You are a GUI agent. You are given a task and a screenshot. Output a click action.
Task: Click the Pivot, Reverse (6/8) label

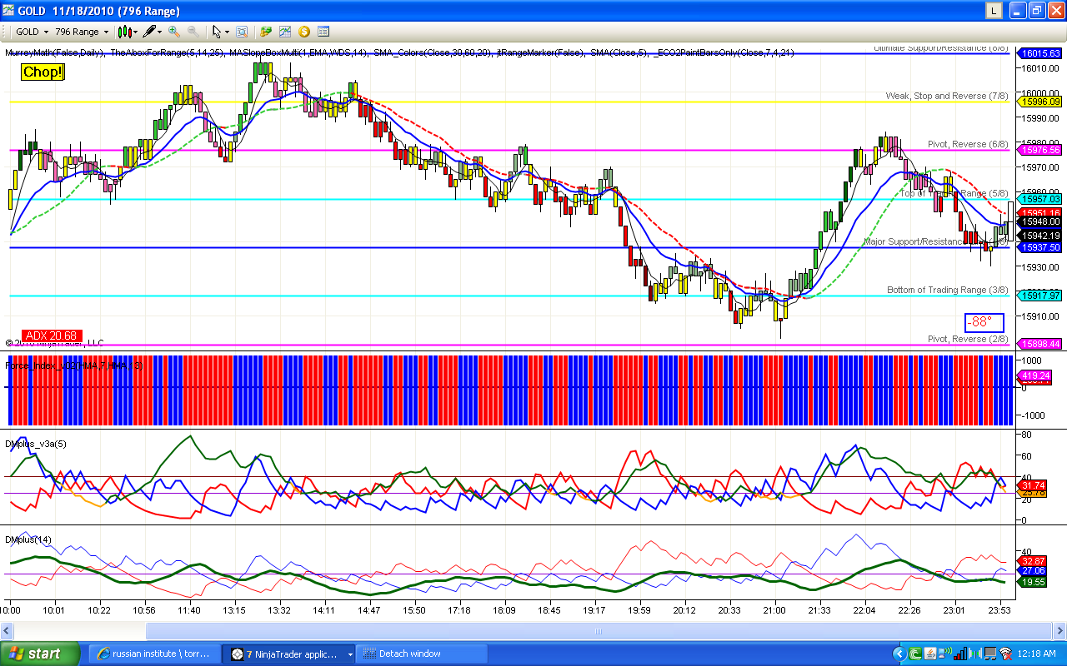coord(968,144)
